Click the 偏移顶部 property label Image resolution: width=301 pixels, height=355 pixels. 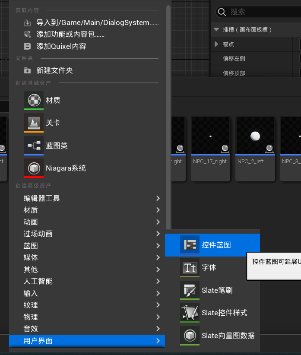click(x=234, y=73)
